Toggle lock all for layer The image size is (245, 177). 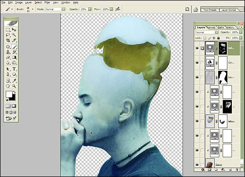point(218,38)
